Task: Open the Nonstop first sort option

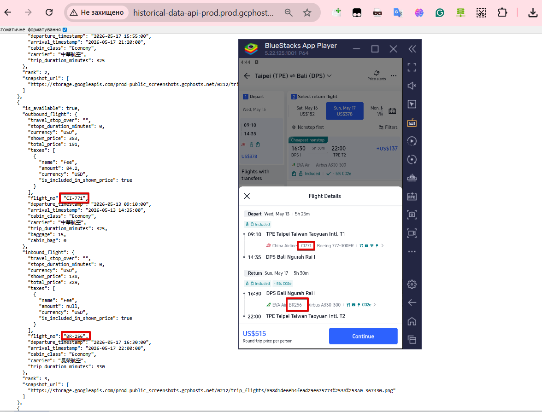Action: point(308,127)
